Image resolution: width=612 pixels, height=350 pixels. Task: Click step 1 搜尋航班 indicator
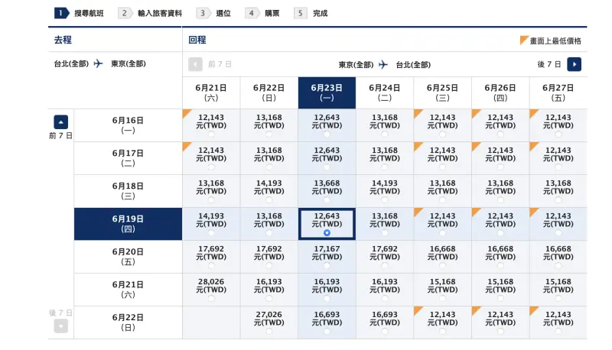80,13
